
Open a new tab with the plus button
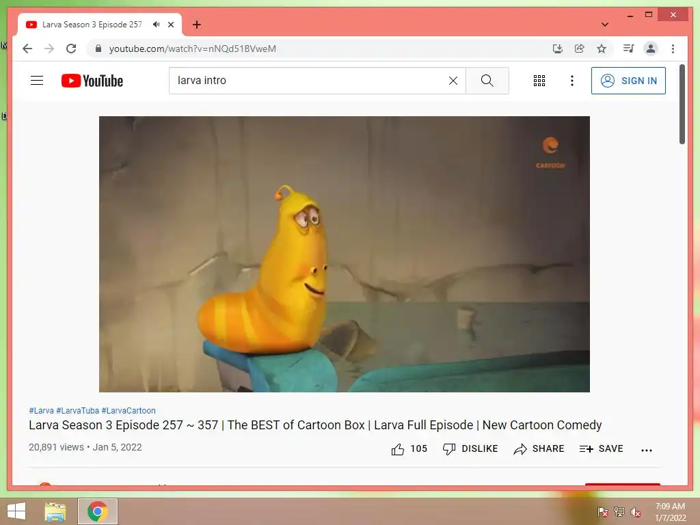pyautogui.click(x=196, y=25)
